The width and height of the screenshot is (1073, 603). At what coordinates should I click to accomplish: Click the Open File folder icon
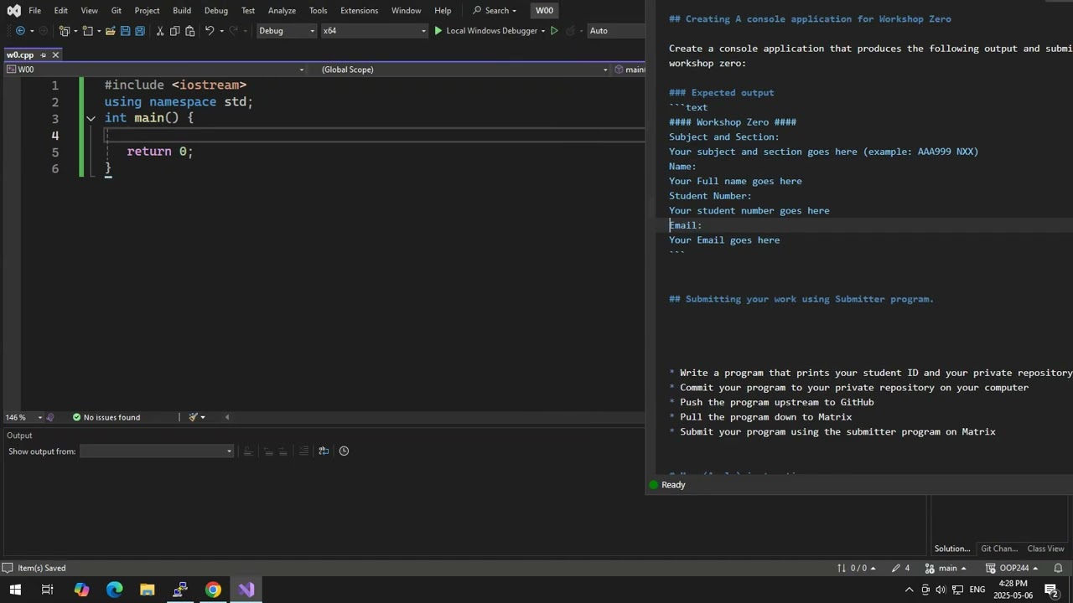110,31
